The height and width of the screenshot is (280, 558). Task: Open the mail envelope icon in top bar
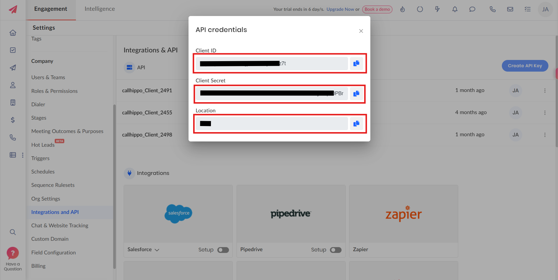click(x=510, y=9)
